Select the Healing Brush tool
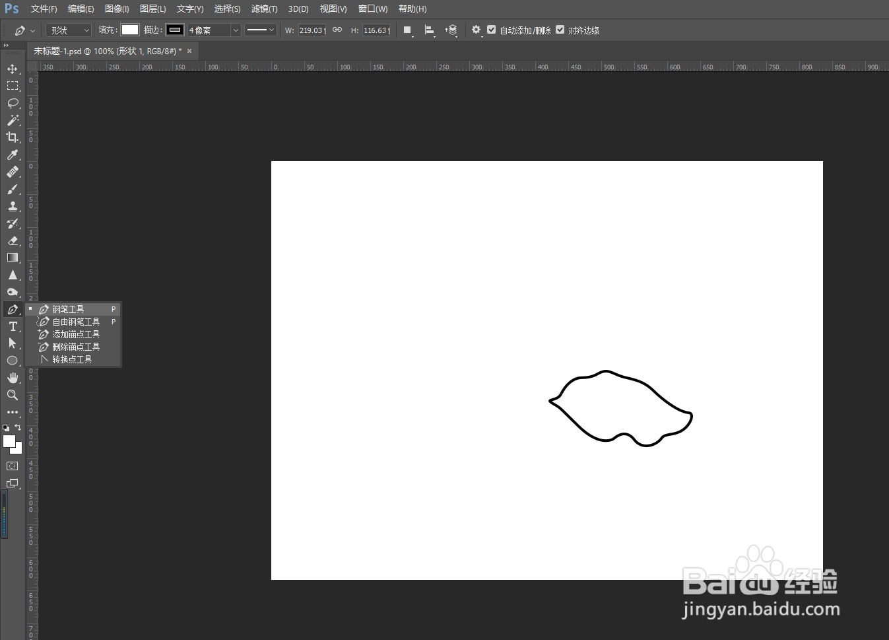 point(13,172)
